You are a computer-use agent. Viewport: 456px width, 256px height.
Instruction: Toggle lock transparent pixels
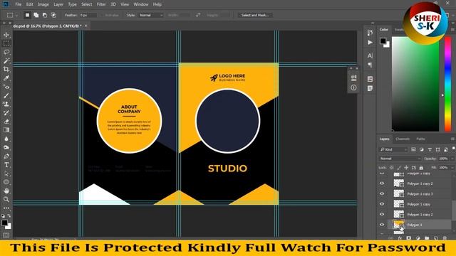(x=392, y=168)
